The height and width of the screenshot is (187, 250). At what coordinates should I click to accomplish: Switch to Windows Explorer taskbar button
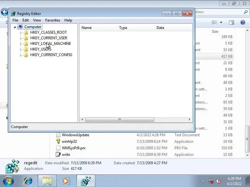(47, 181)
